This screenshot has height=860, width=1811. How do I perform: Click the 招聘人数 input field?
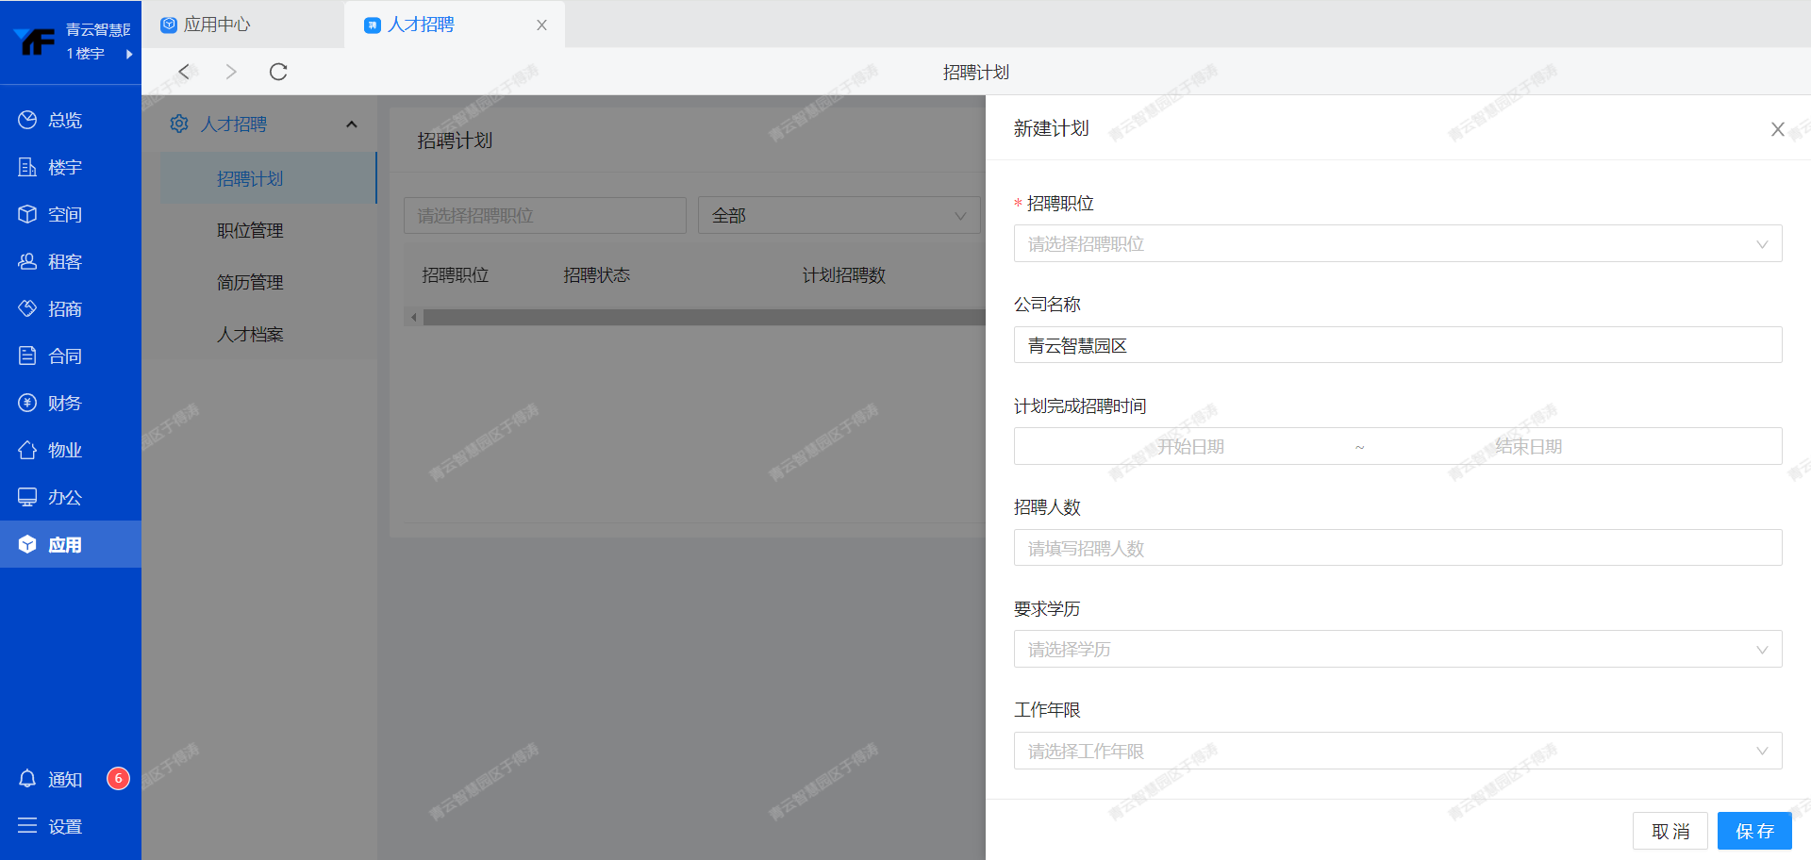[x=1397, y=548]
